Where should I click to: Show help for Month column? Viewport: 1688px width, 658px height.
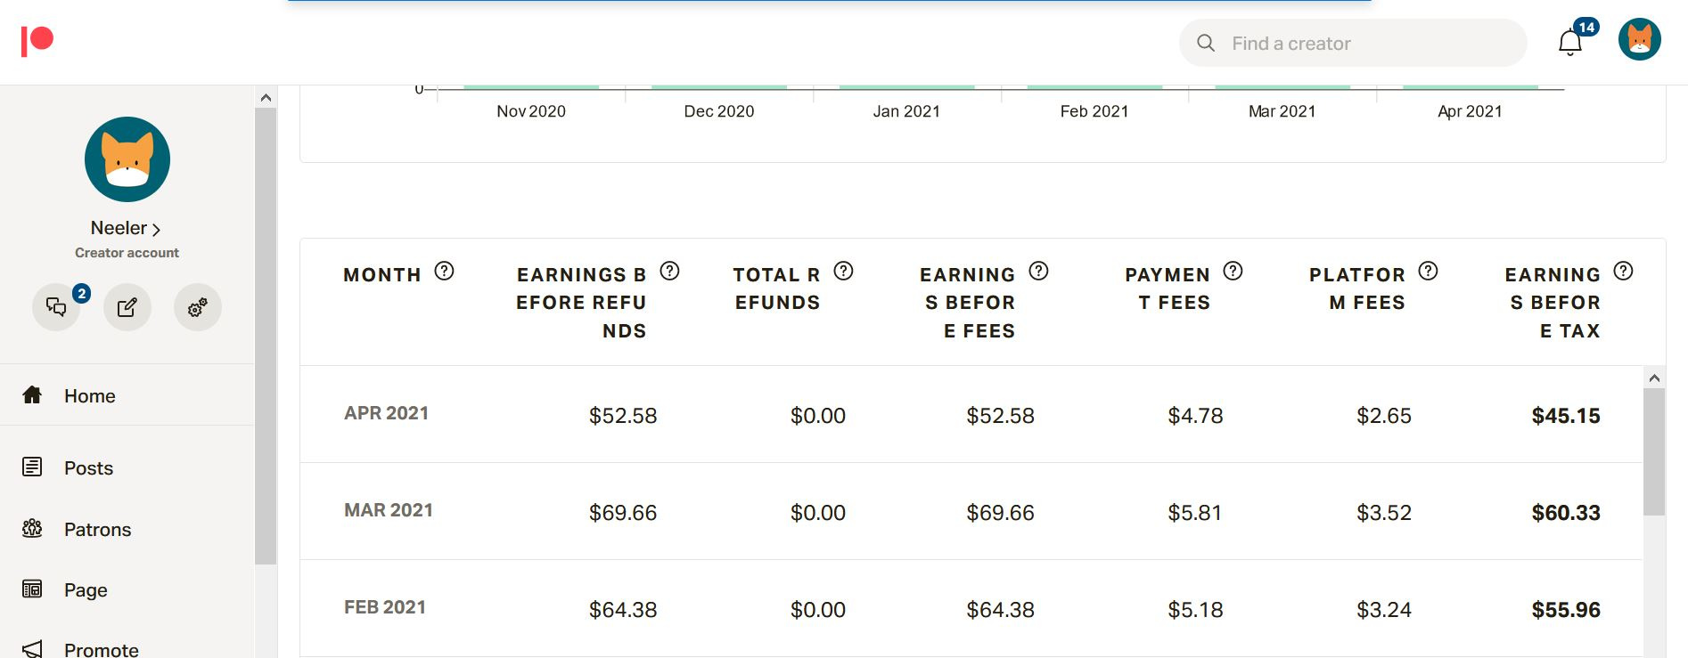click(444, 271)
